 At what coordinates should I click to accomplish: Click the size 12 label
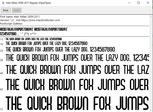tap(2, 39)
